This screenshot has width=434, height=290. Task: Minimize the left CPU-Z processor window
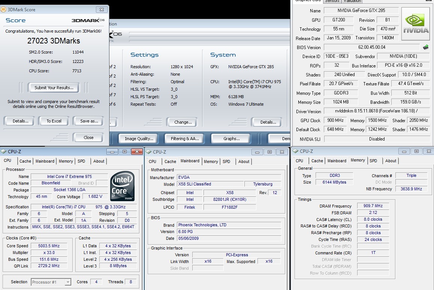(x=112, y=152)
